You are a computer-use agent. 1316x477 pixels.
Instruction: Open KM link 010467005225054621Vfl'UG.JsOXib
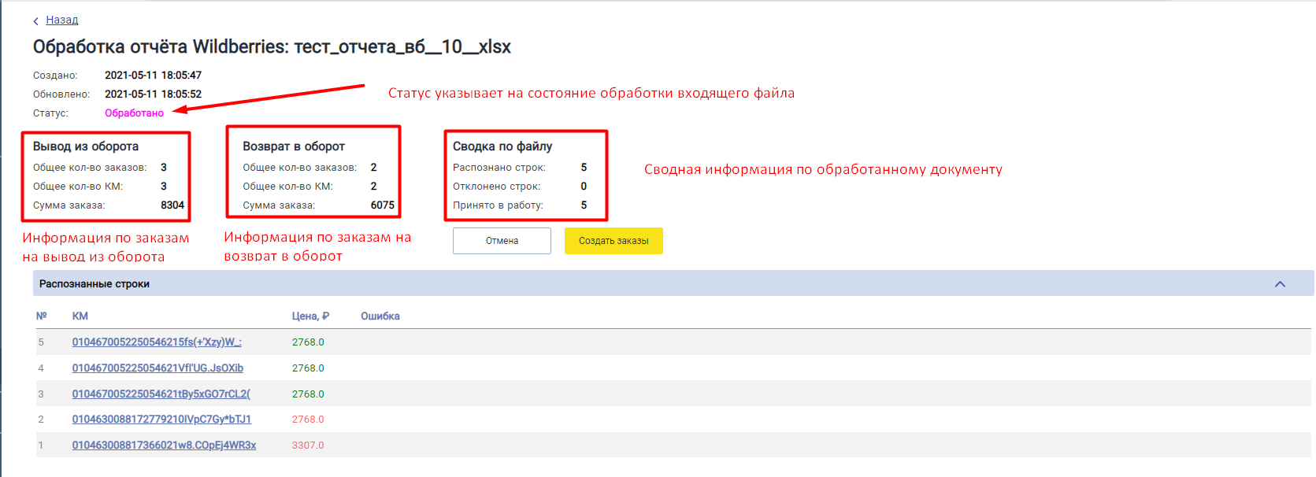pos(158,368)
